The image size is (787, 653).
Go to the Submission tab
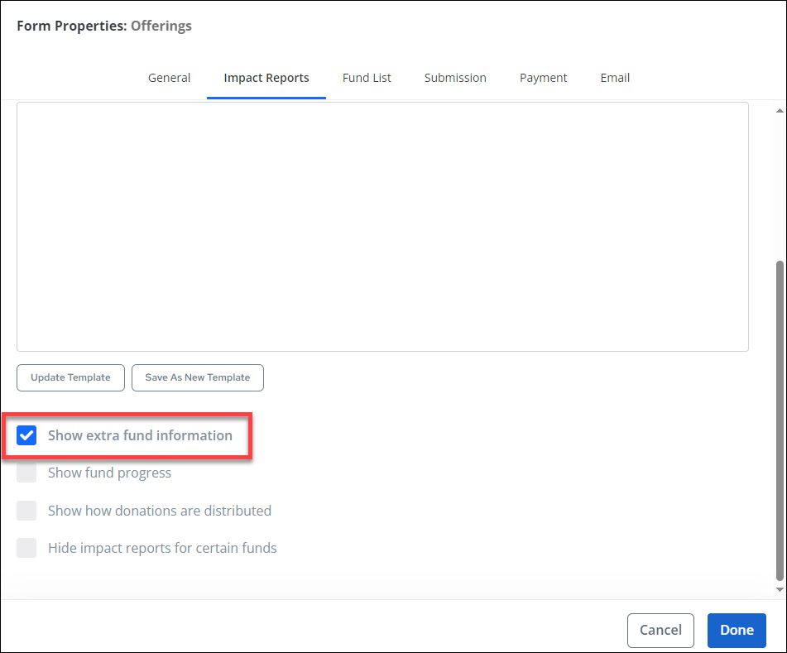pos(455,78)
